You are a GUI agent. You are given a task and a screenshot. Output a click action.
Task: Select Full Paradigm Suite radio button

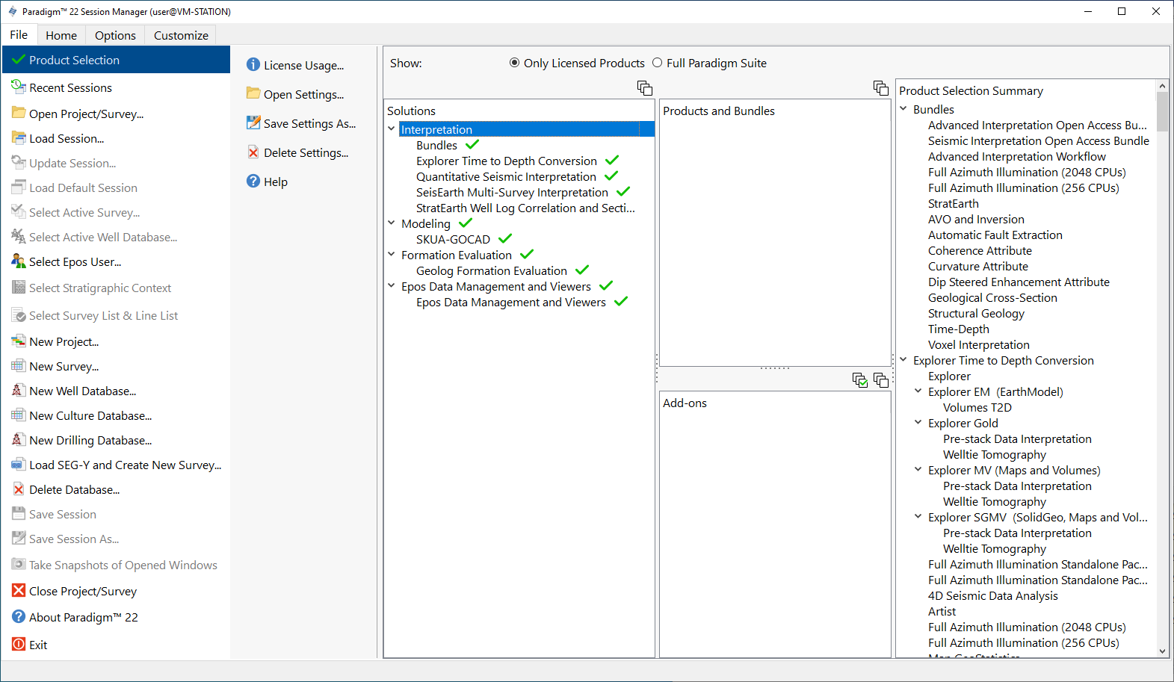(x=657, y=63)
